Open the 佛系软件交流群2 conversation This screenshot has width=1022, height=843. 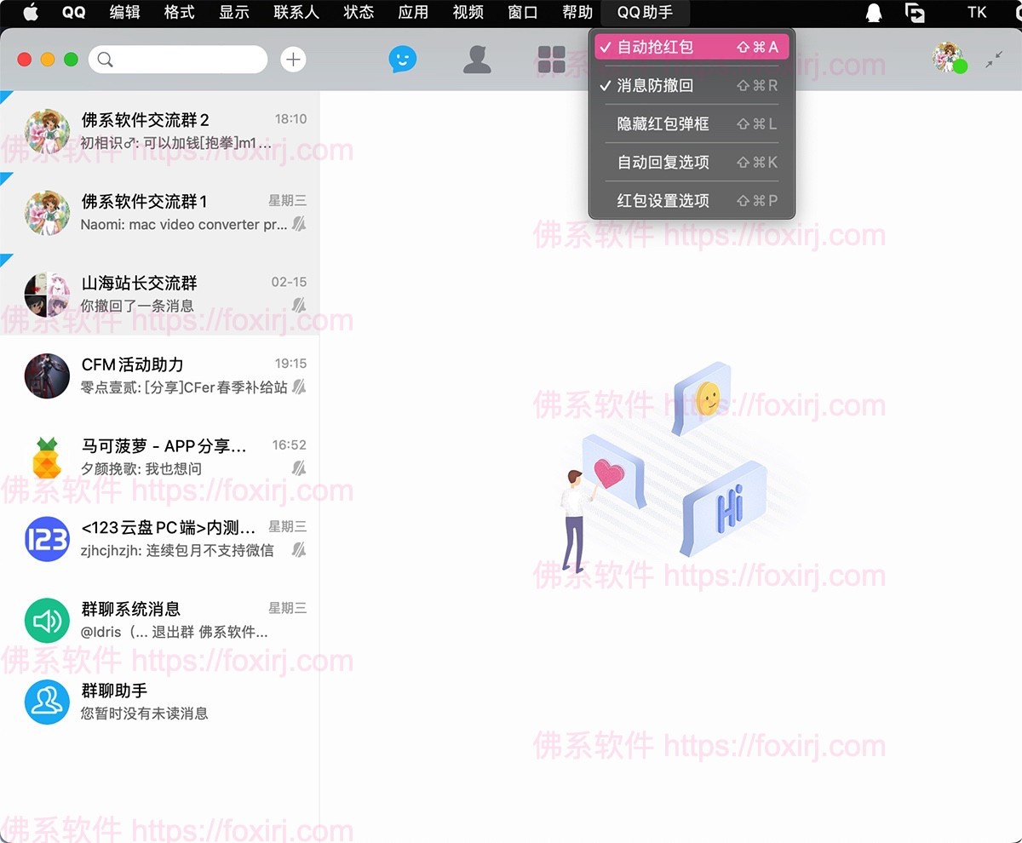pyautogui.click(x=162, y=130)
